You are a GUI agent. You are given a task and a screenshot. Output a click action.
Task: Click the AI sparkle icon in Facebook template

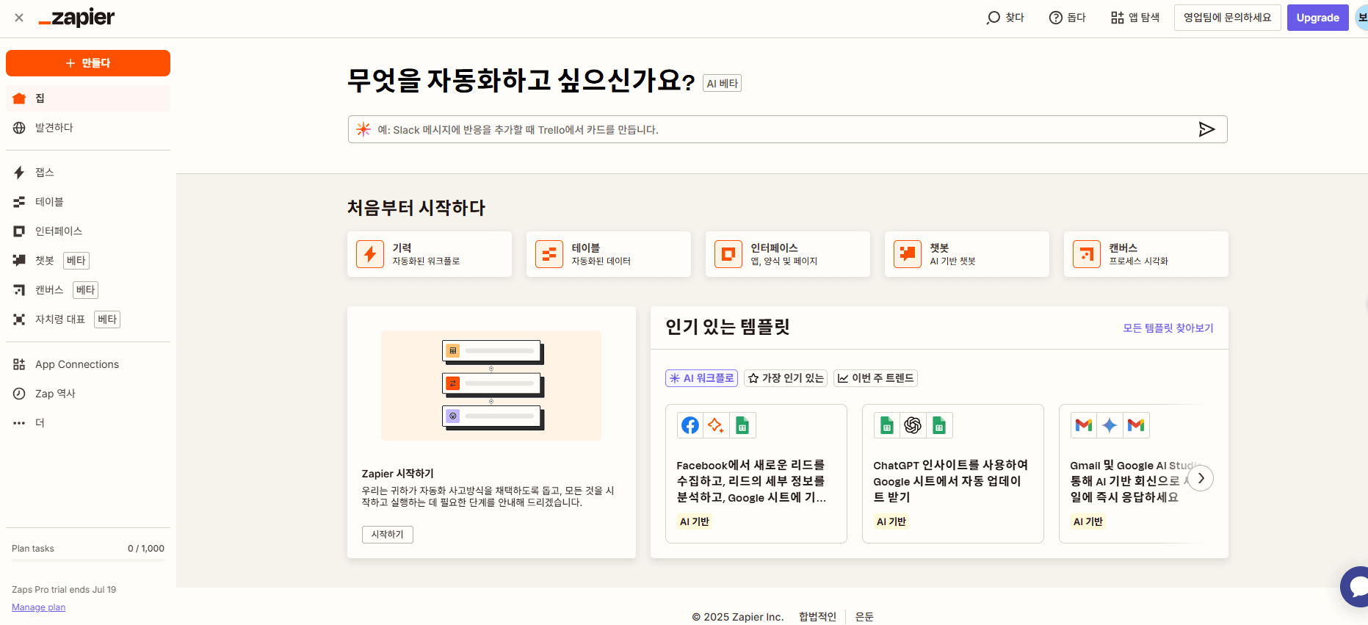(x=716, y=425)
